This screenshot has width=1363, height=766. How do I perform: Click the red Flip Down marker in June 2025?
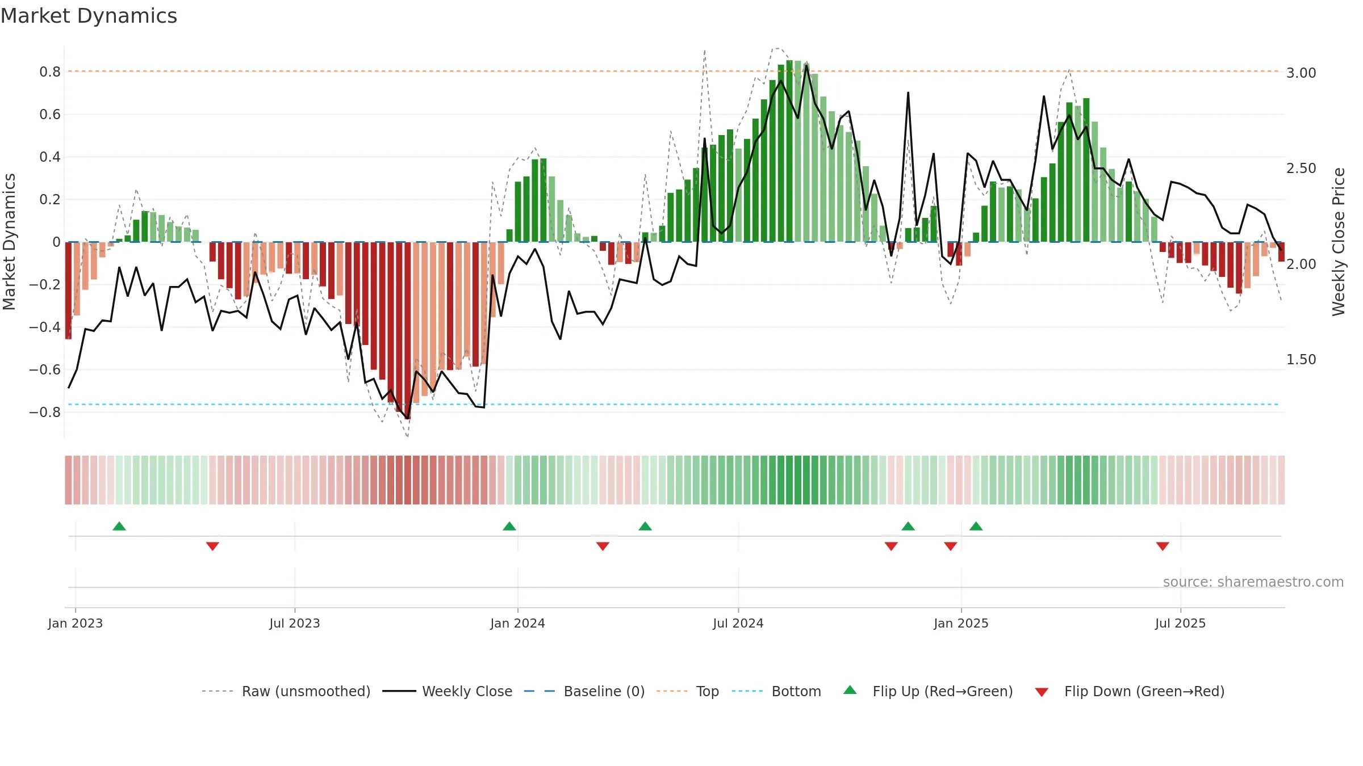coord(1163,546)
